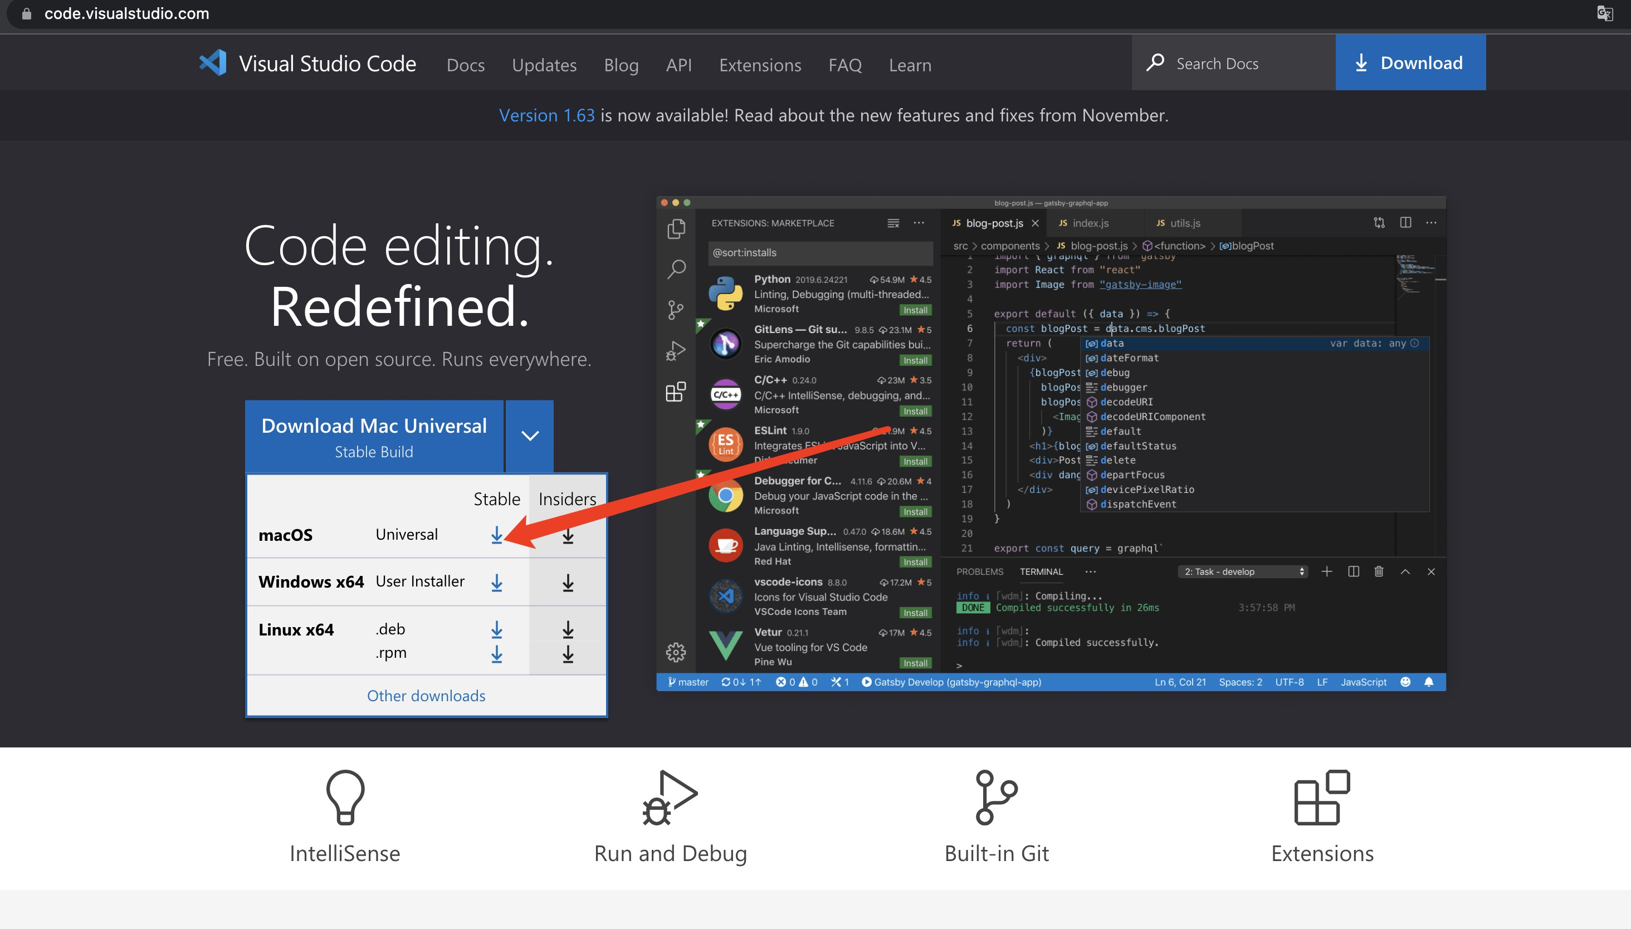This screenshot has width=1631, height=929.
Task: Click the Run and Debug feature label
Action: click(671, 854)
